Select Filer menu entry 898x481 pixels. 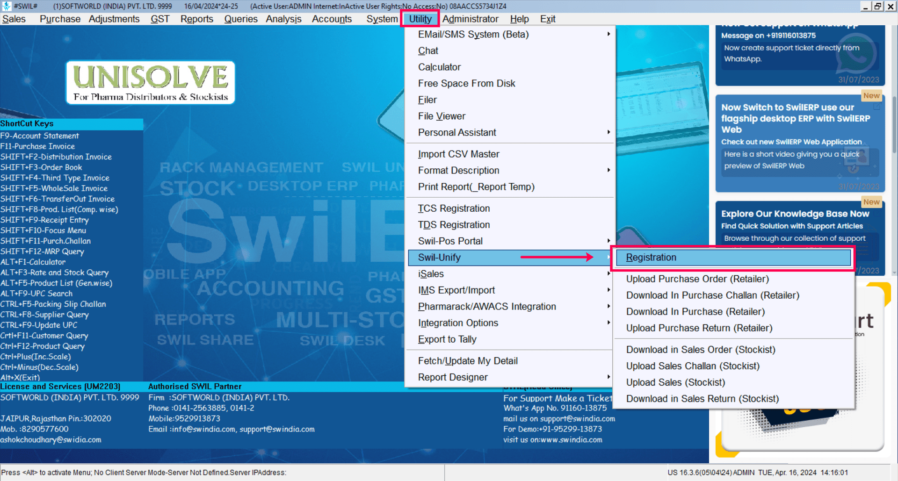pos(510,100)
